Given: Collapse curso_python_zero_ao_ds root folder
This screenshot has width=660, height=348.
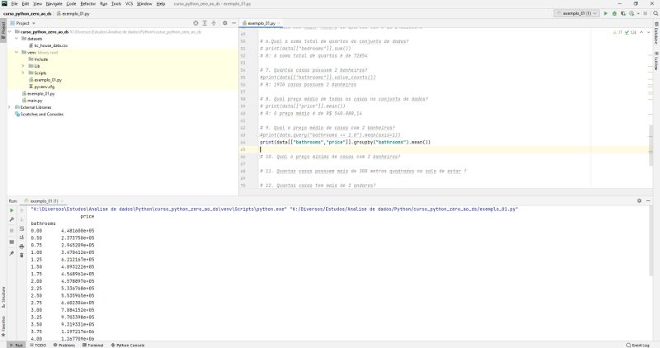Looking at the screenshot, I should 10,32.
